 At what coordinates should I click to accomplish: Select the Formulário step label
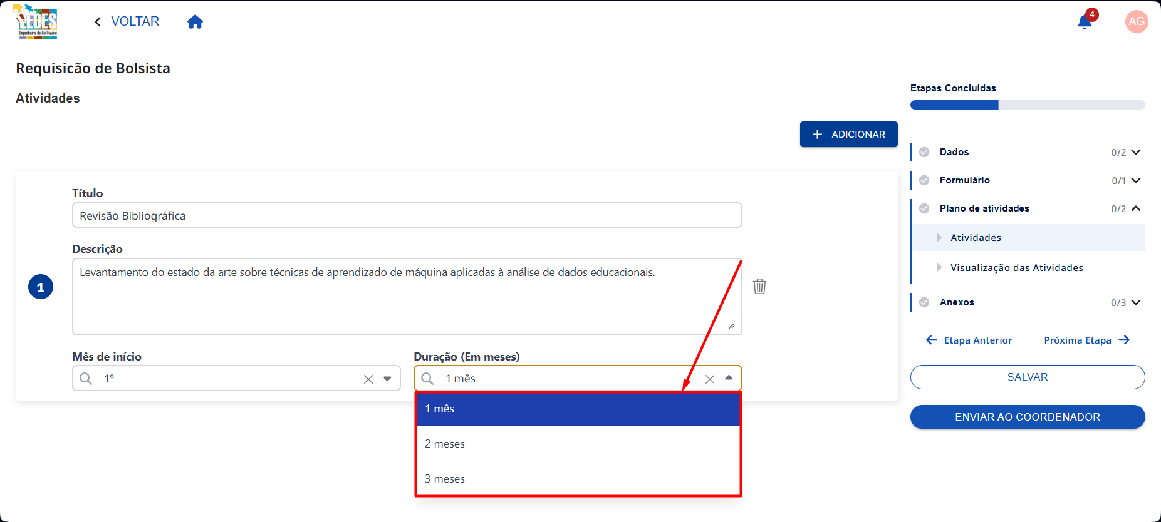click(x=965, y=180)
